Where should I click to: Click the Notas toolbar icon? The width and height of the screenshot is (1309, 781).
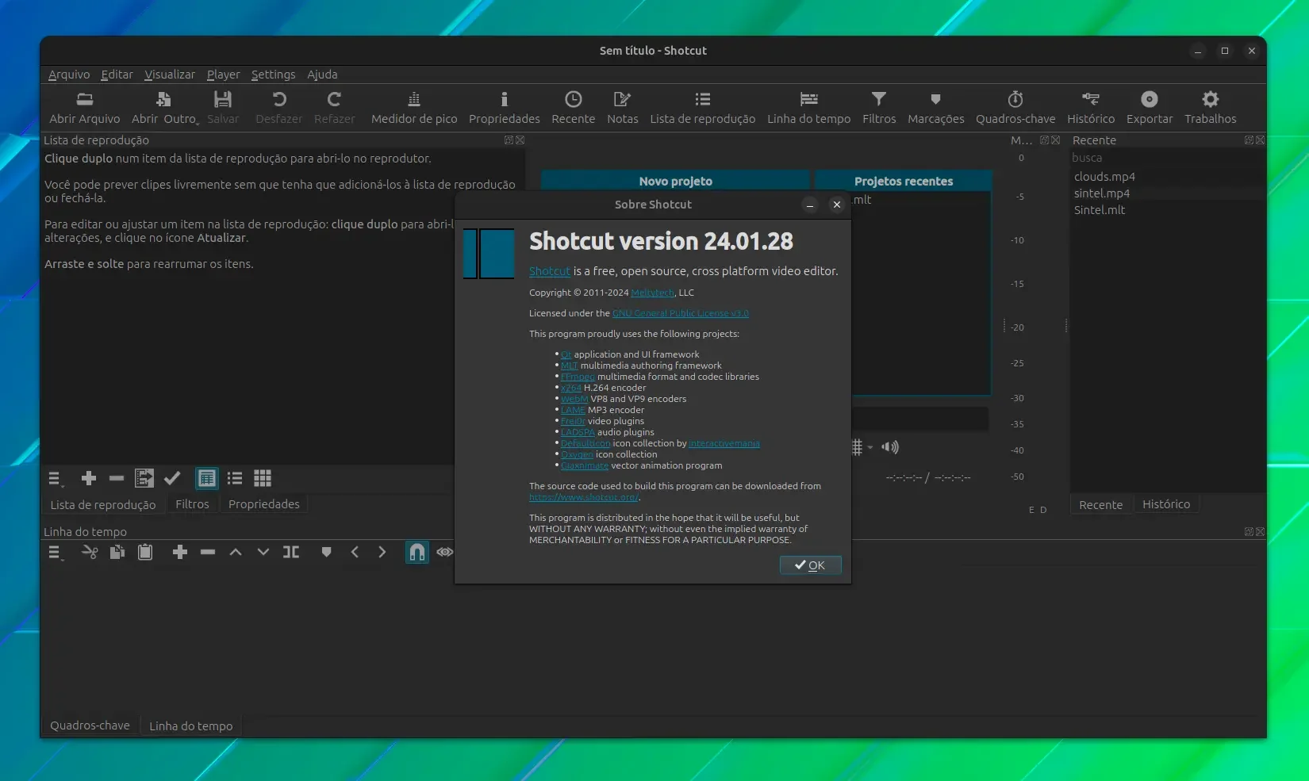[622, 100]
